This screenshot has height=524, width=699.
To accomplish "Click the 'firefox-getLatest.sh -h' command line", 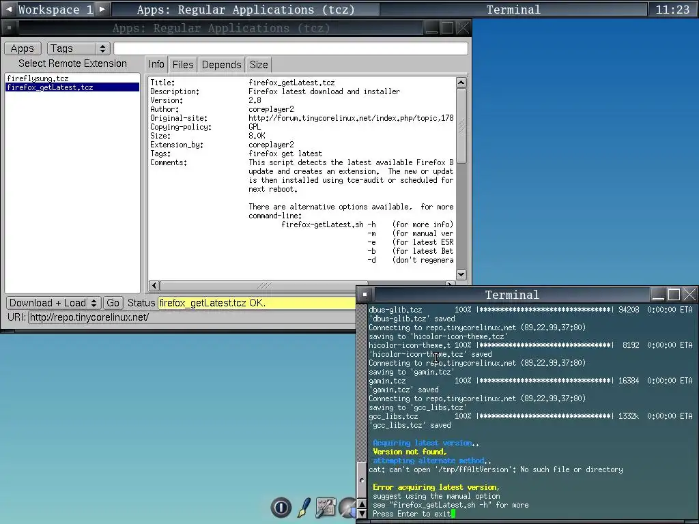I will tap(328, 224).
